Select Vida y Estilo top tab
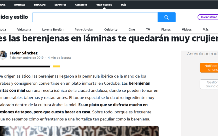The width and height of the screenshot is (218, 136). [104, 5]
